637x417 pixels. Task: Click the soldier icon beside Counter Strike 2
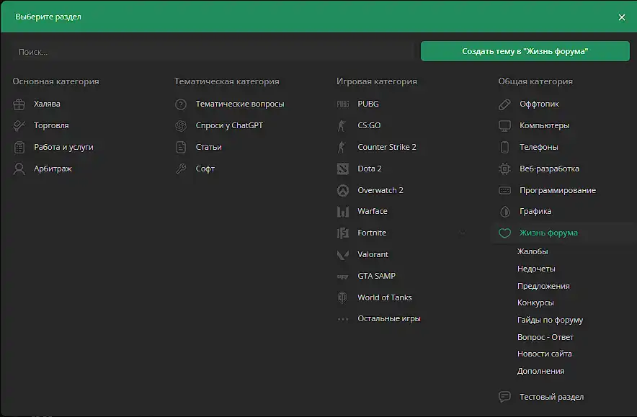pos(342,148)
